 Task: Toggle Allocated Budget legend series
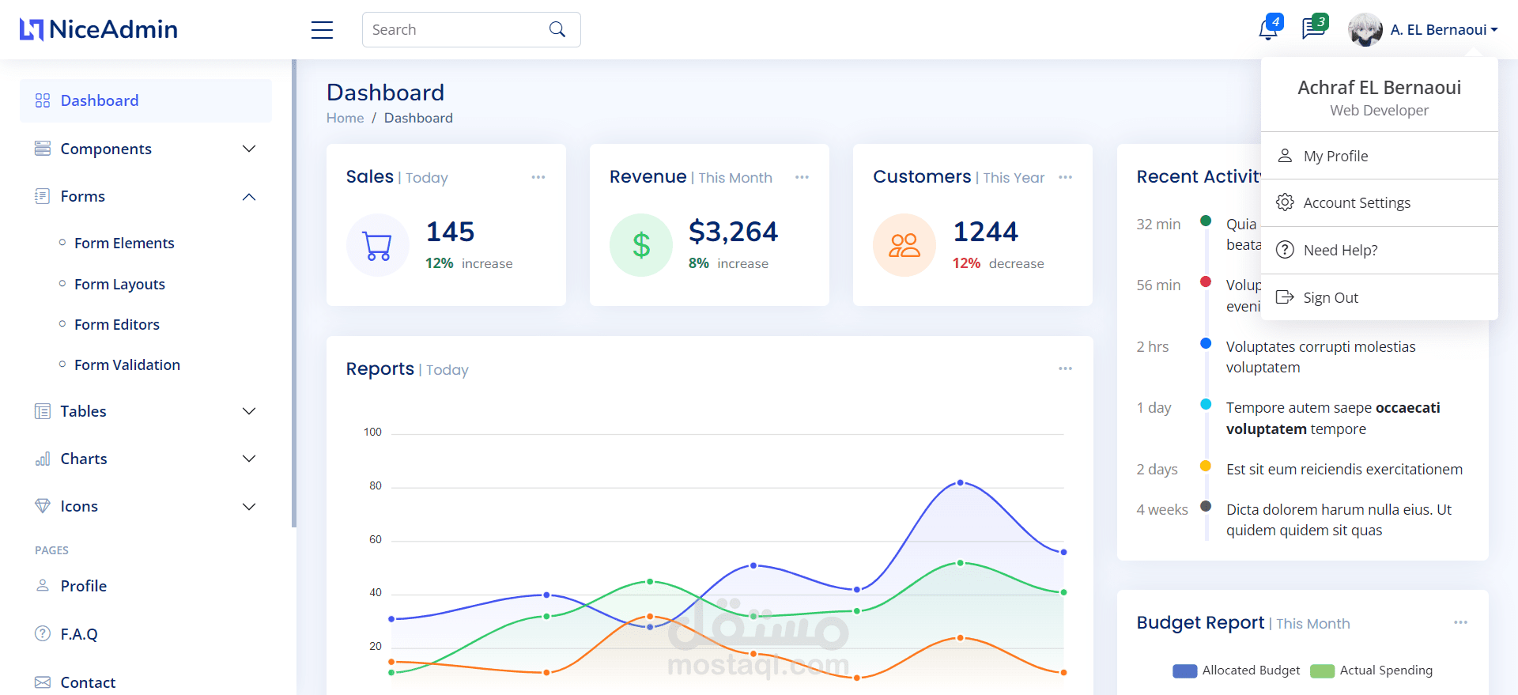[1236, 670]
